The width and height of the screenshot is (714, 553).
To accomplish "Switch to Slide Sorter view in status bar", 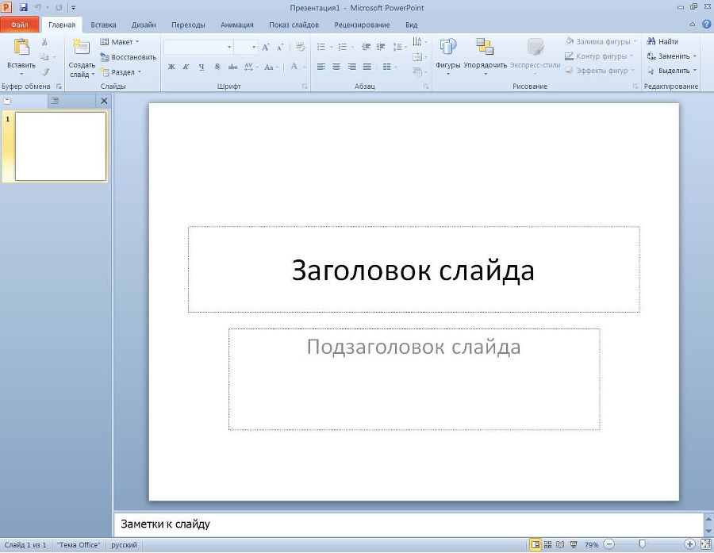I will tap(547, 545).
